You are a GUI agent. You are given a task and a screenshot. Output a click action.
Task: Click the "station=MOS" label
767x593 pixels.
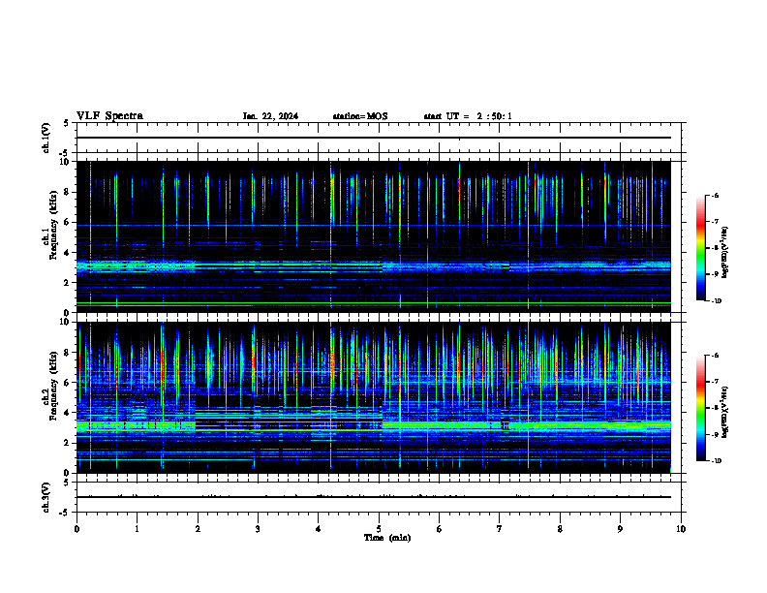tap(360, 116)
